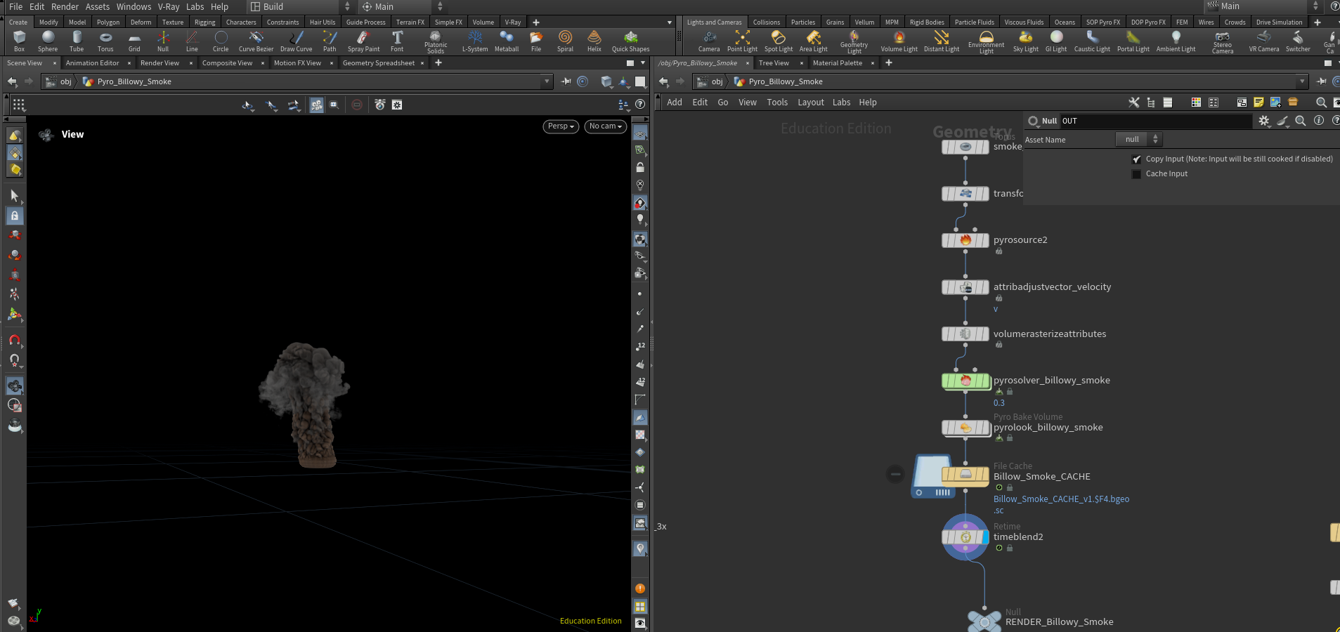
Task: Create a Spot Light from the shelf
Action: pyautogui.click(x=778, y=41)
